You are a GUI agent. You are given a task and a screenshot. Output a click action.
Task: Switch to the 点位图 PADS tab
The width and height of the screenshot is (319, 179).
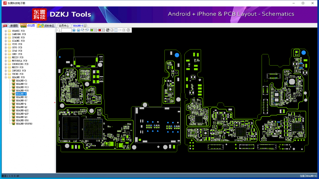[x=28, y=25]
